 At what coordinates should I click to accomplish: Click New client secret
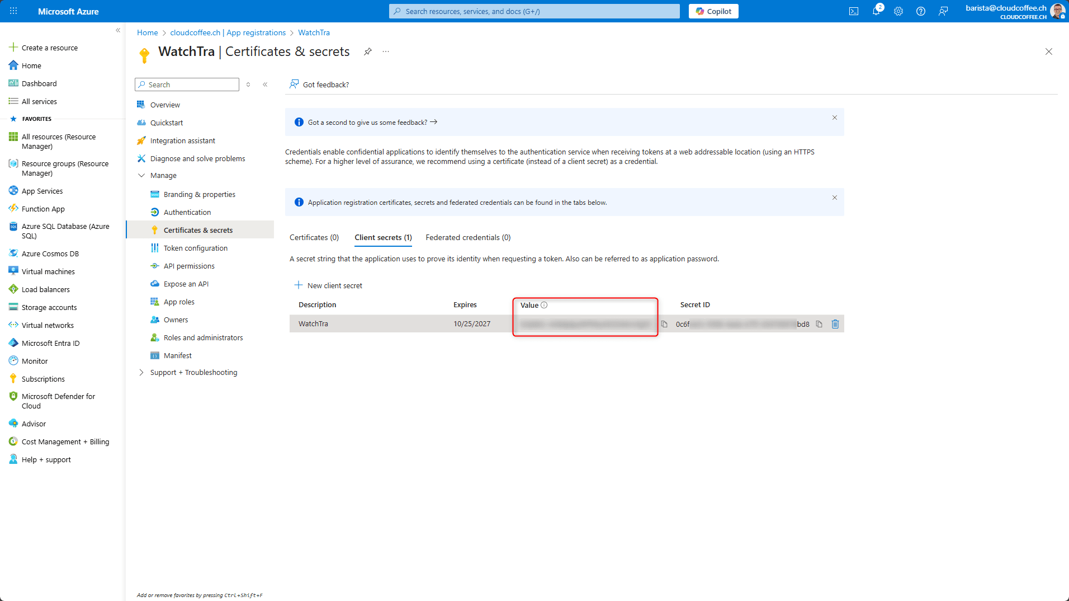pos(329,285)
